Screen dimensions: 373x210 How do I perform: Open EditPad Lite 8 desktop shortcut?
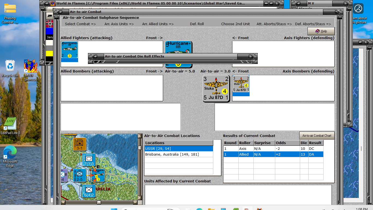click(x=10, y=126)
